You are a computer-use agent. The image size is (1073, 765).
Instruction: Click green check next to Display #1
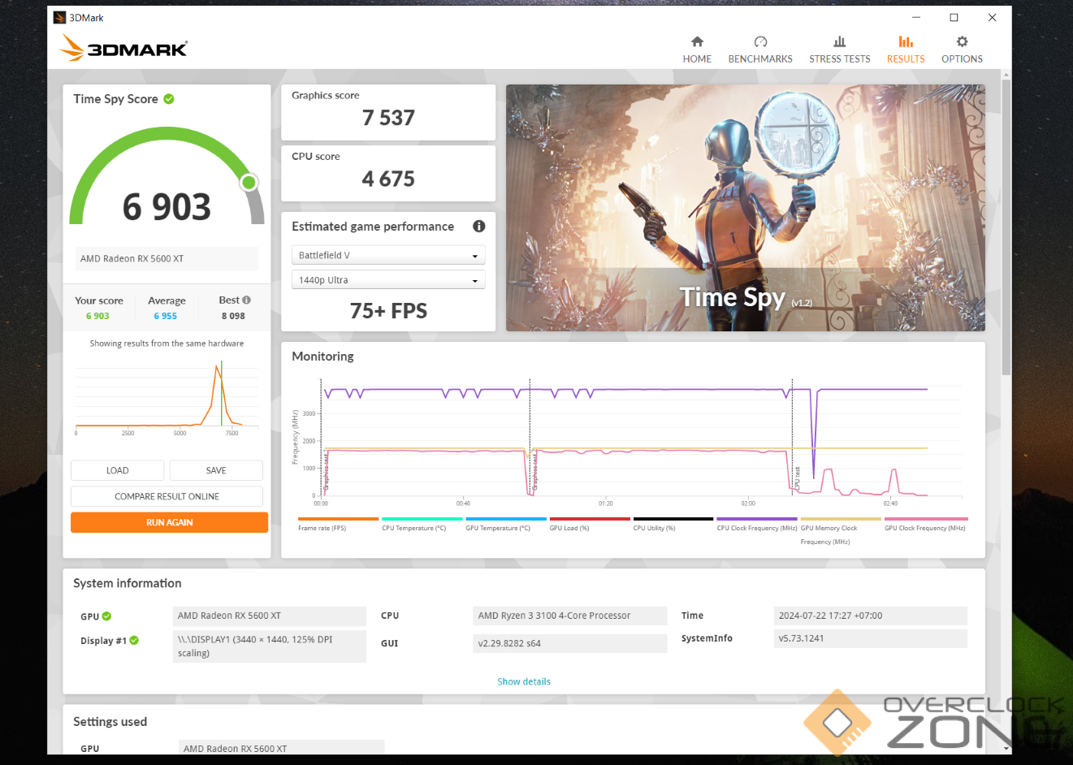pos(134,641)
